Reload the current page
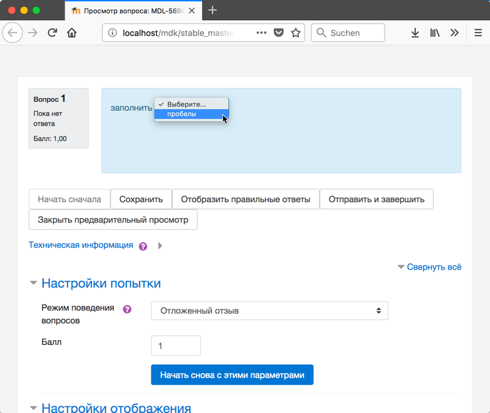The image size is (490, 413). pyautogui.click(x=52, y=32)
